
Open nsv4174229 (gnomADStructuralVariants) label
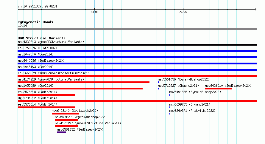51,79
